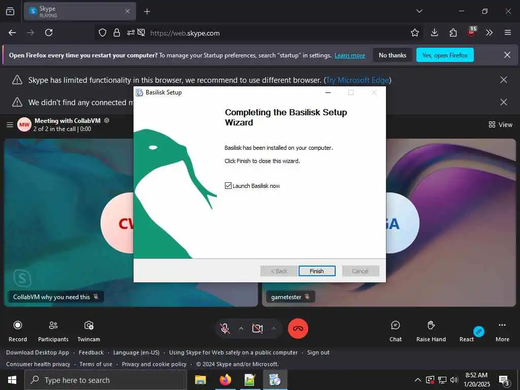Open Firefox application menu

point(507,32)
